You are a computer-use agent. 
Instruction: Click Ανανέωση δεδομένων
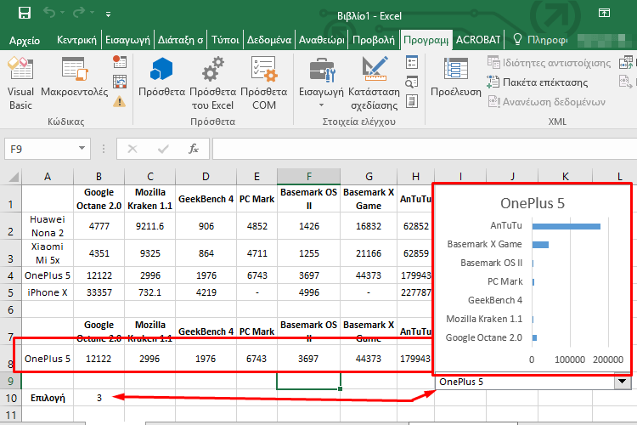(546, 102)
